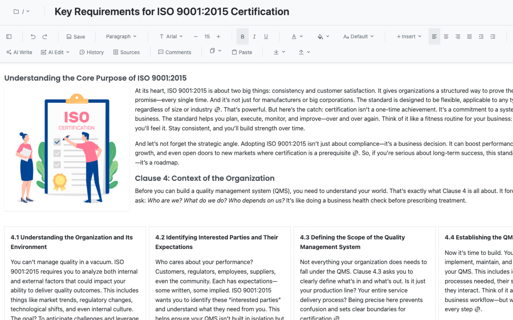Open the Sources panel
The height and width of the screenshot is (320, 513).
[x=127, y=52]
